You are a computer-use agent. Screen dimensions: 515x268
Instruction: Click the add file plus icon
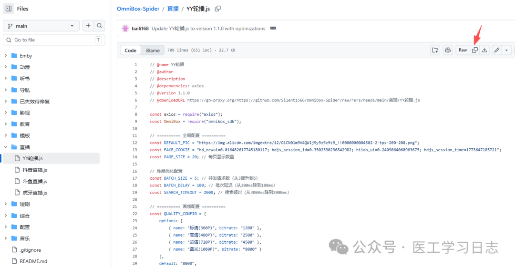88,26
